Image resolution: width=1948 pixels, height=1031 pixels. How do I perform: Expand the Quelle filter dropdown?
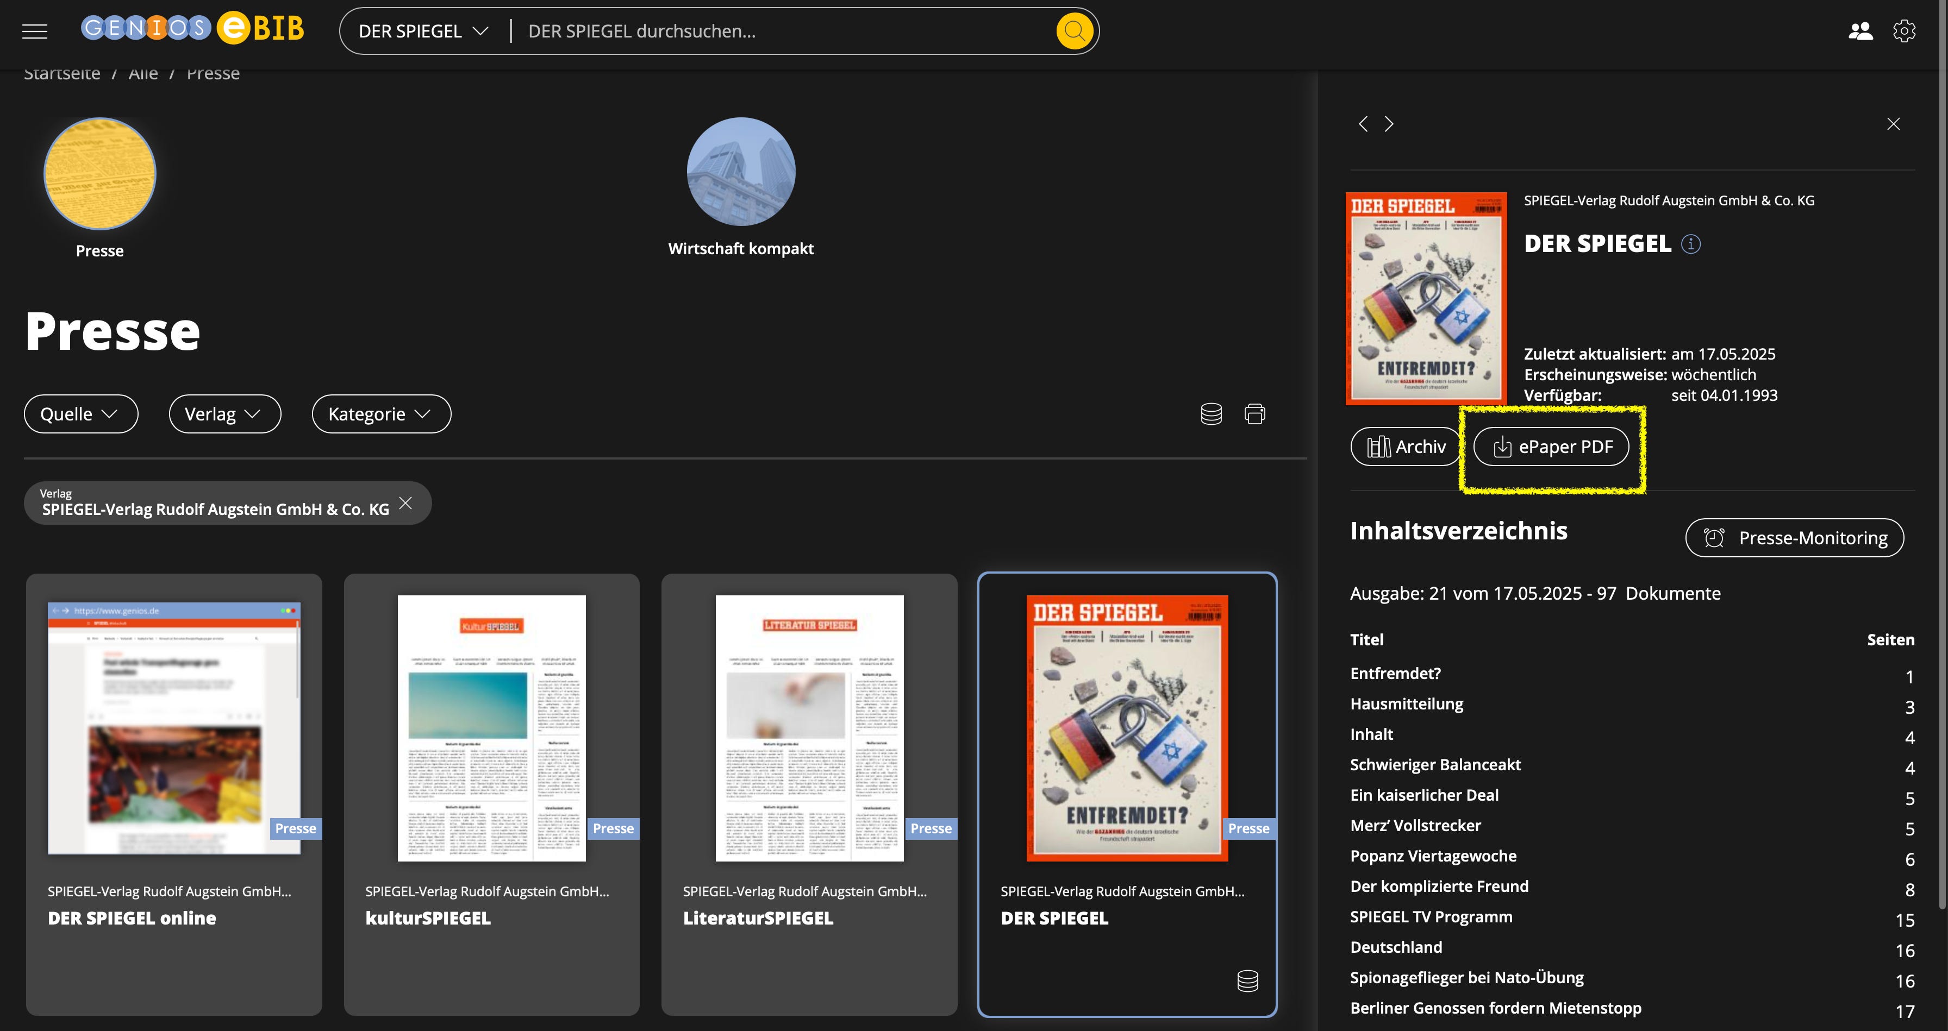click(x=80, y=413)
